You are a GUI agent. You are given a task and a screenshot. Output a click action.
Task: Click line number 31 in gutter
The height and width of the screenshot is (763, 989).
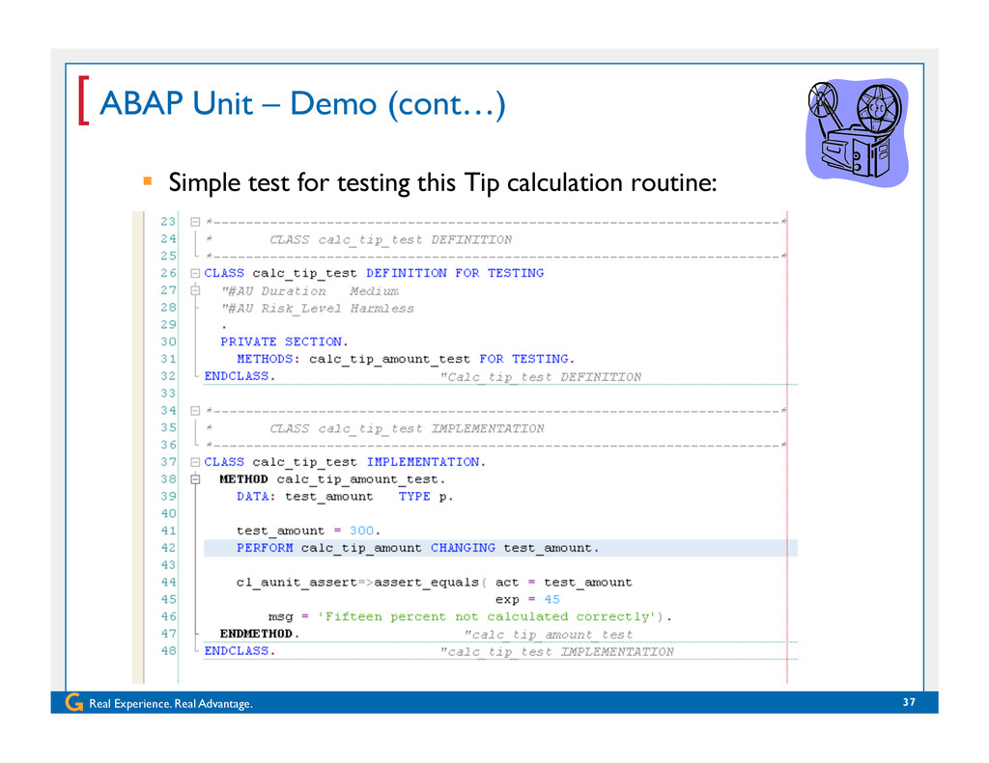point(168,359)
